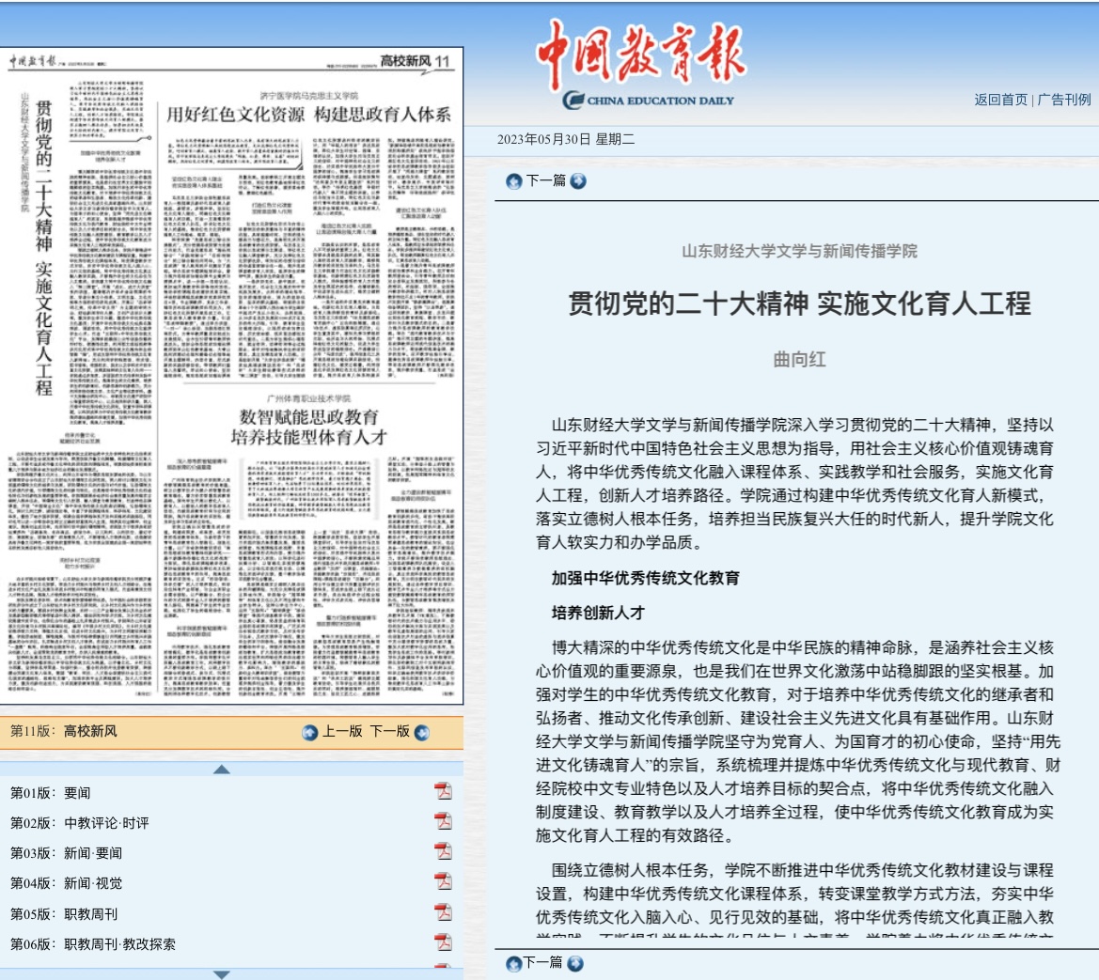
Task: Click left arrow icon beside 上一版
Action: pyautogui.click(x=310, y=733)
